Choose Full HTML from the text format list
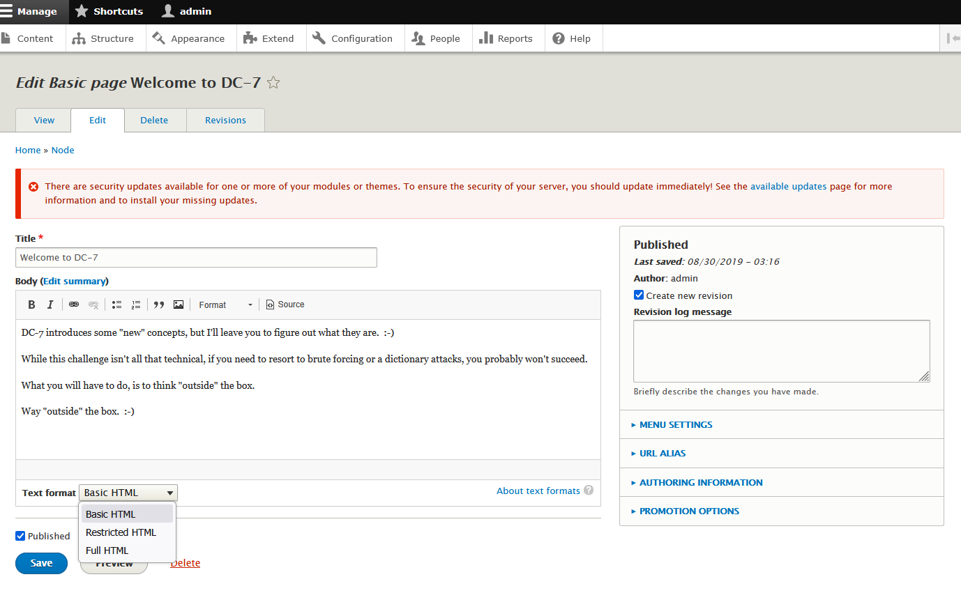The height and width of the screenshot is (593, 961). tap(107, 550)
